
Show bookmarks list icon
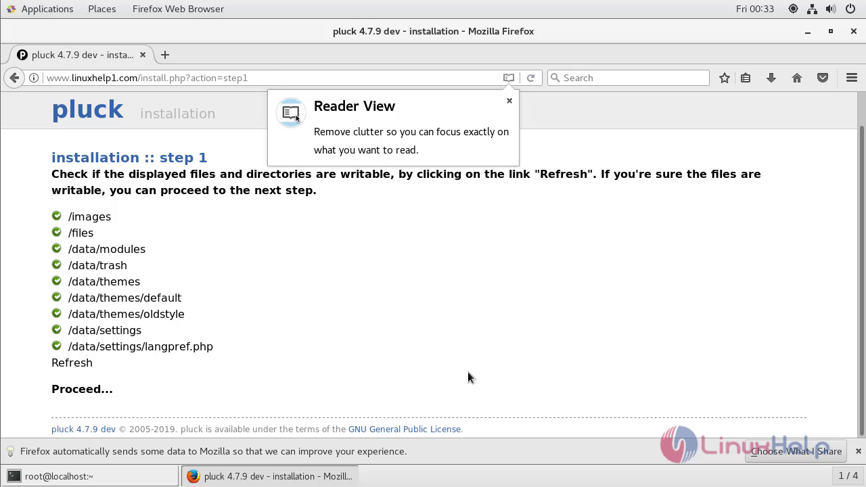tap(746, 78)
